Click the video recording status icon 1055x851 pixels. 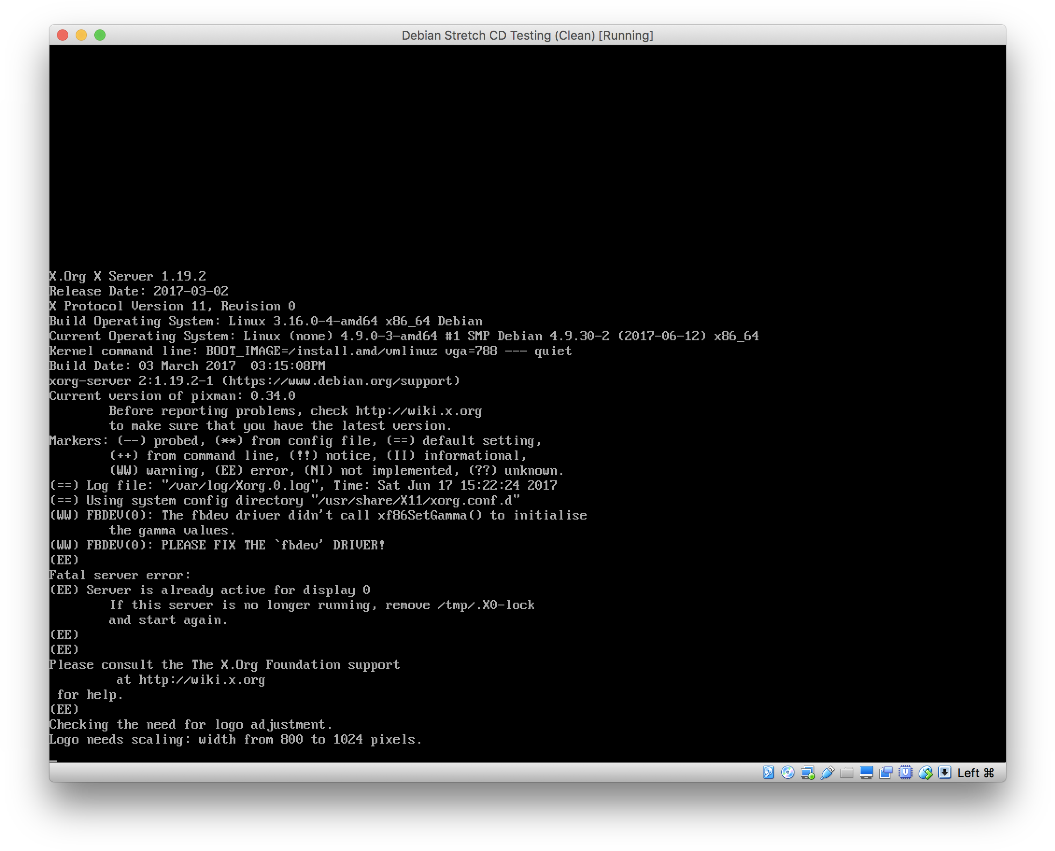[886, 773]
